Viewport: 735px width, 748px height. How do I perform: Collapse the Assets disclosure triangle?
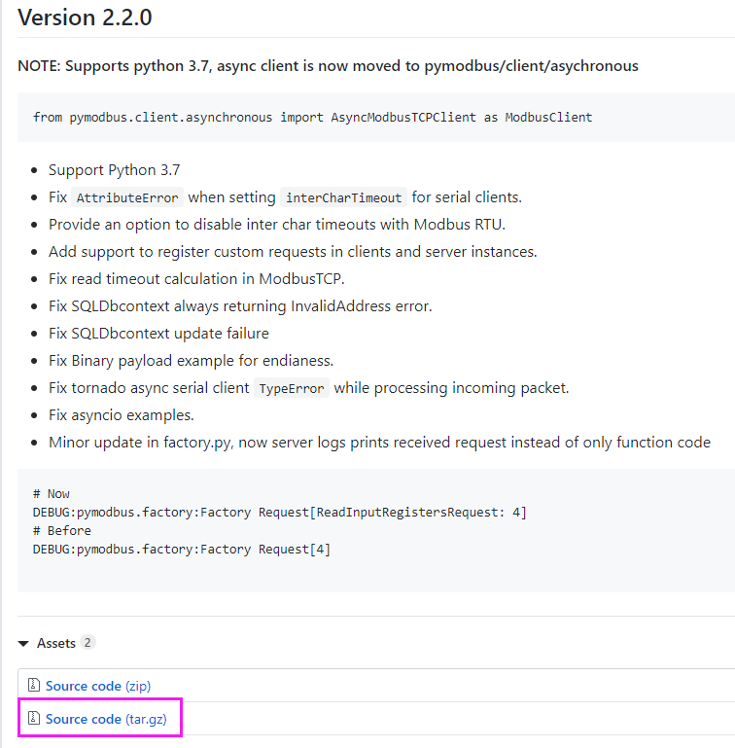tap(23, 643)
